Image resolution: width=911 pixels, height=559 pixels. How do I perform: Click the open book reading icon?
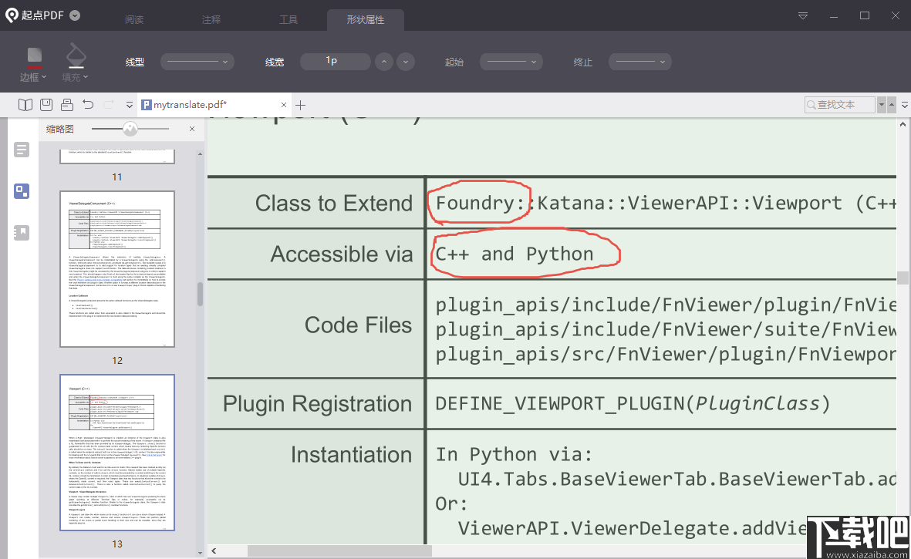25,105
